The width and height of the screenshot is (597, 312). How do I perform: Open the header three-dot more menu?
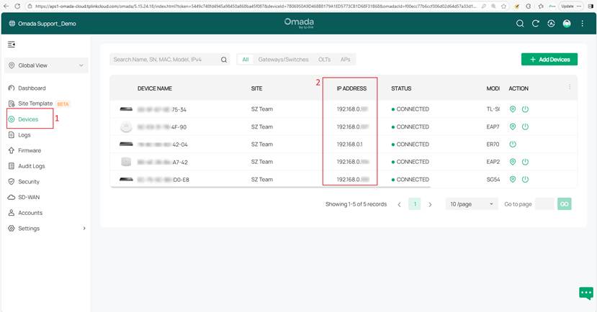tap(582, 23)
